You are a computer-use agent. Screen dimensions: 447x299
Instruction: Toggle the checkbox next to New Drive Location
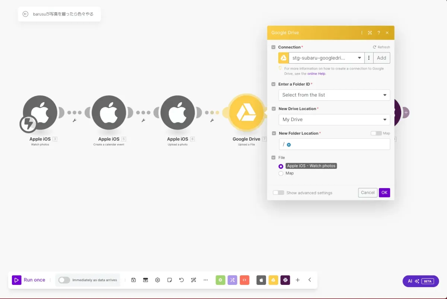(273, 109)
